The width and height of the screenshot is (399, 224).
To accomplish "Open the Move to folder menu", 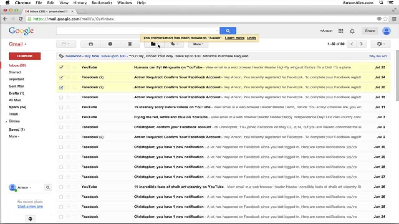I will click(x=154, y=44).
